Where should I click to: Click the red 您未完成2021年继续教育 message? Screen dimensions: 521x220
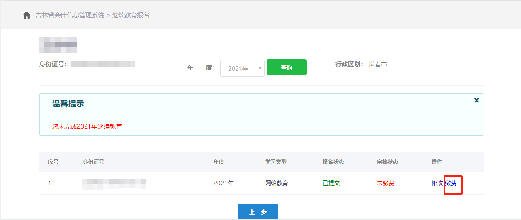point(87,126)
